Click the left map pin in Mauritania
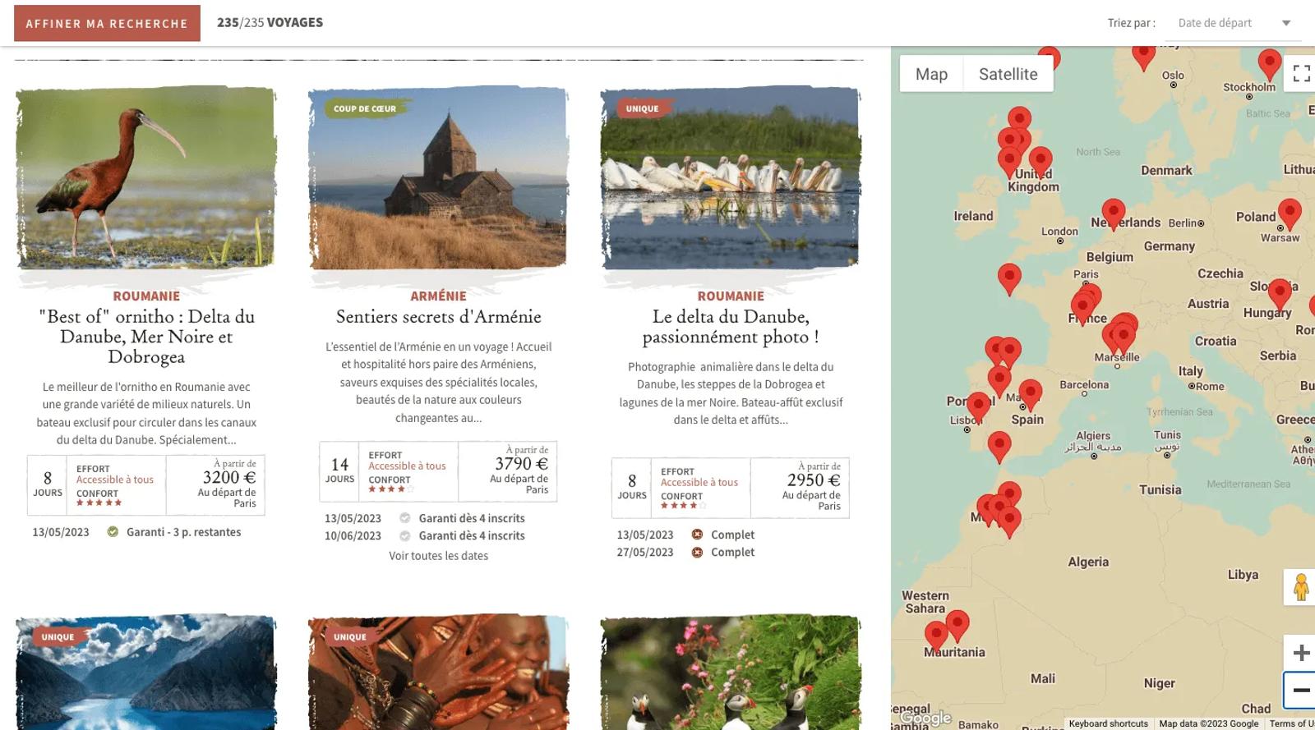 [936, 636]
